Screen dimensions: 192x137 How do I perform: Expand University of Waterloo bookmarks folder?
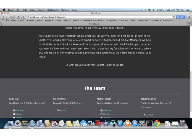click(94, 21)
